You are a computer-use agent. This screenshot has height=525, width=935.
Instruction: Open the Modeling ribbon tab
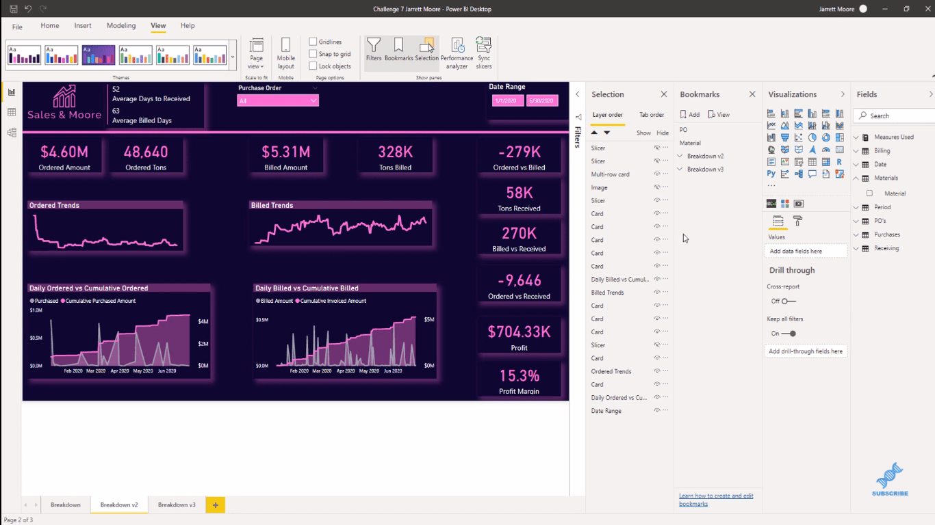click(121, 25)
